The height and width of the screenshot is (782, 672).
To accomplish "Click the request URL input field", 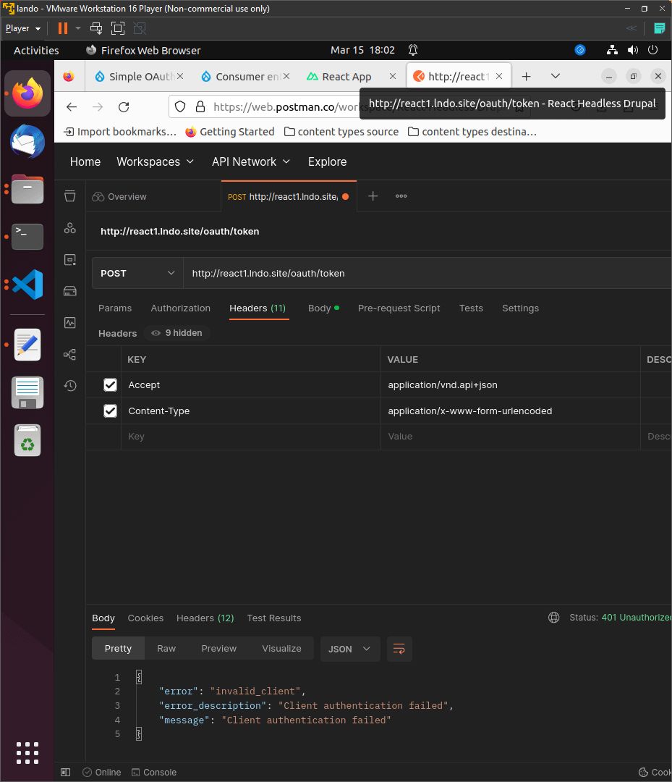I will pos(428,273).
